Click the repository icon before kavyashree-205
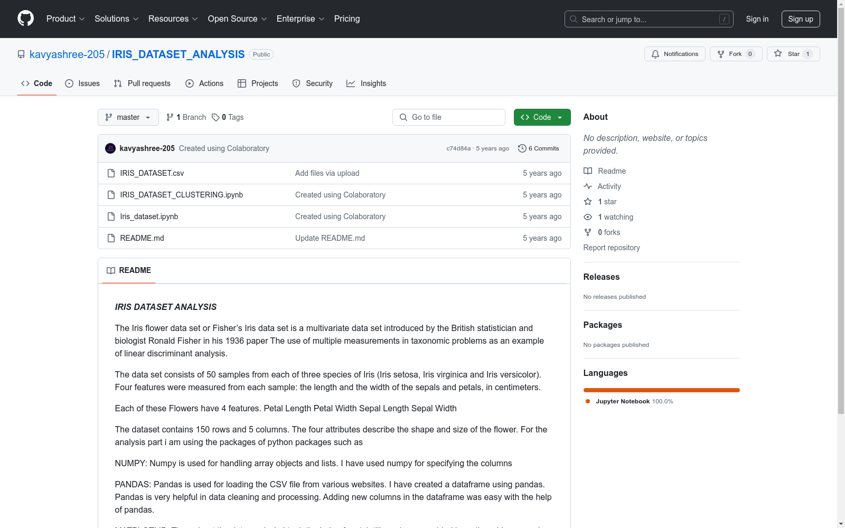Image resolution: width=845 pixels, height=528 pixels. point(21,54)
